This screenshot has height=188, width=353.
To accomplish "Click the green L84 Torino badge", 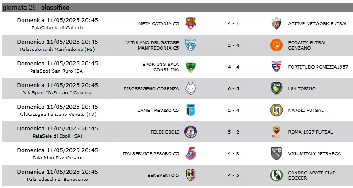I will 276,88.
